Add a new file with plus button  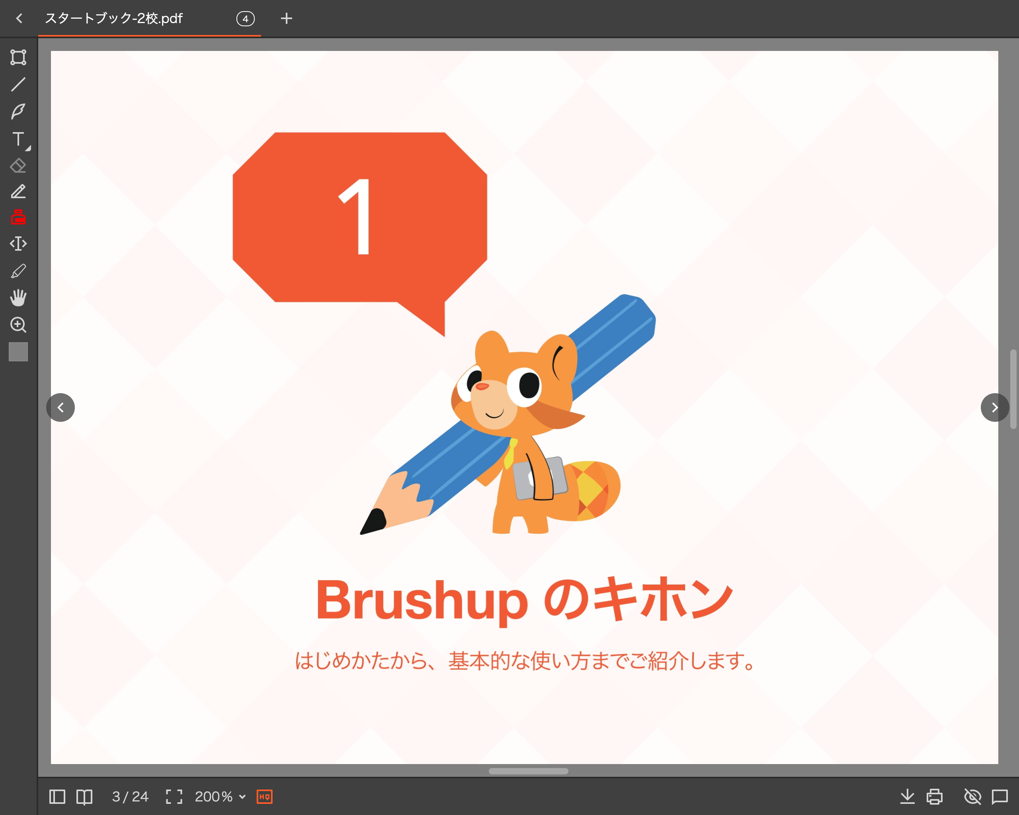pos(287,18)
